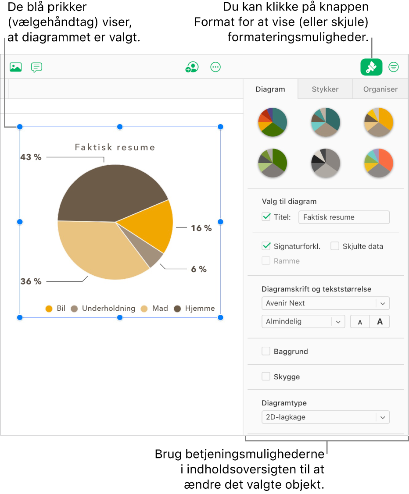Click the Media image icon in toolbar
The height and width of the screenshot is (494, 409).
point(15,67)
